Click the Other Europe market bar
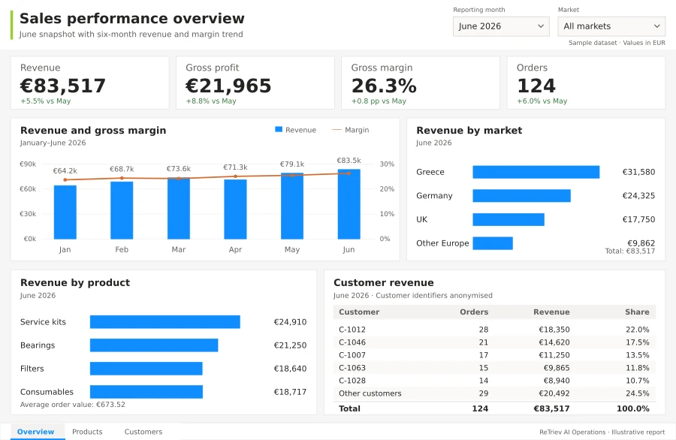676x440 pixels. [x=493, y=243]
